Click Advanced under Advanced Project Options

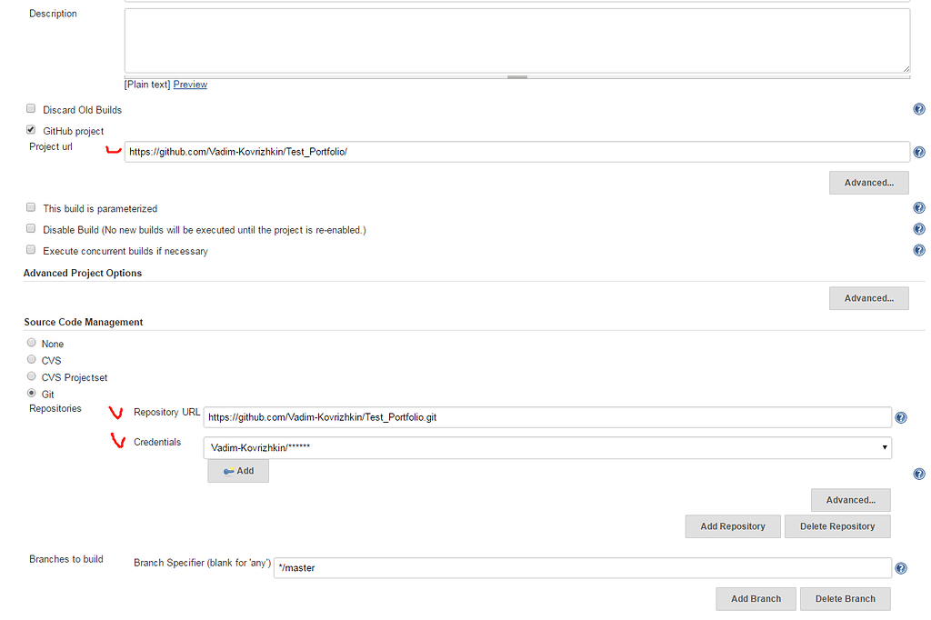point(868,297)
